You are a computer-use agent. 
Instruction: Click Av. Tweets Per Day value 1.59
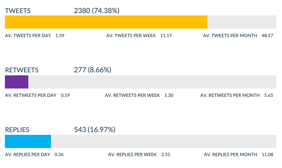coord(60,35)
